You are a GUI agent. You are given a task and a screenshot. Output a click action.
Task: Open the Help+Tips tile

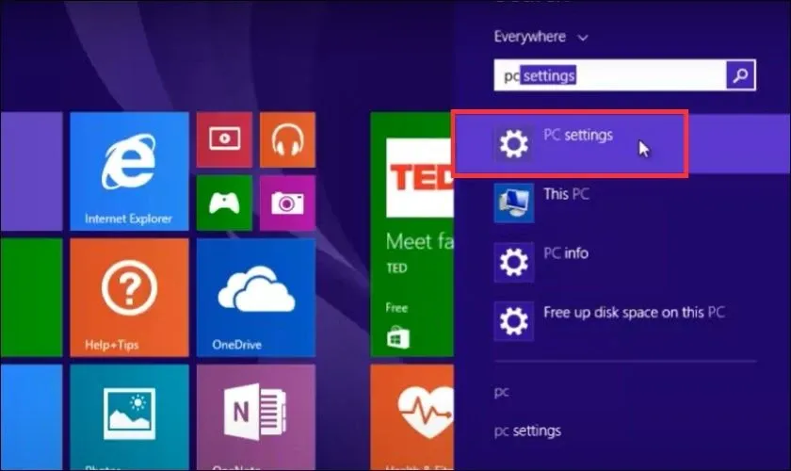(x=129, y=298)
